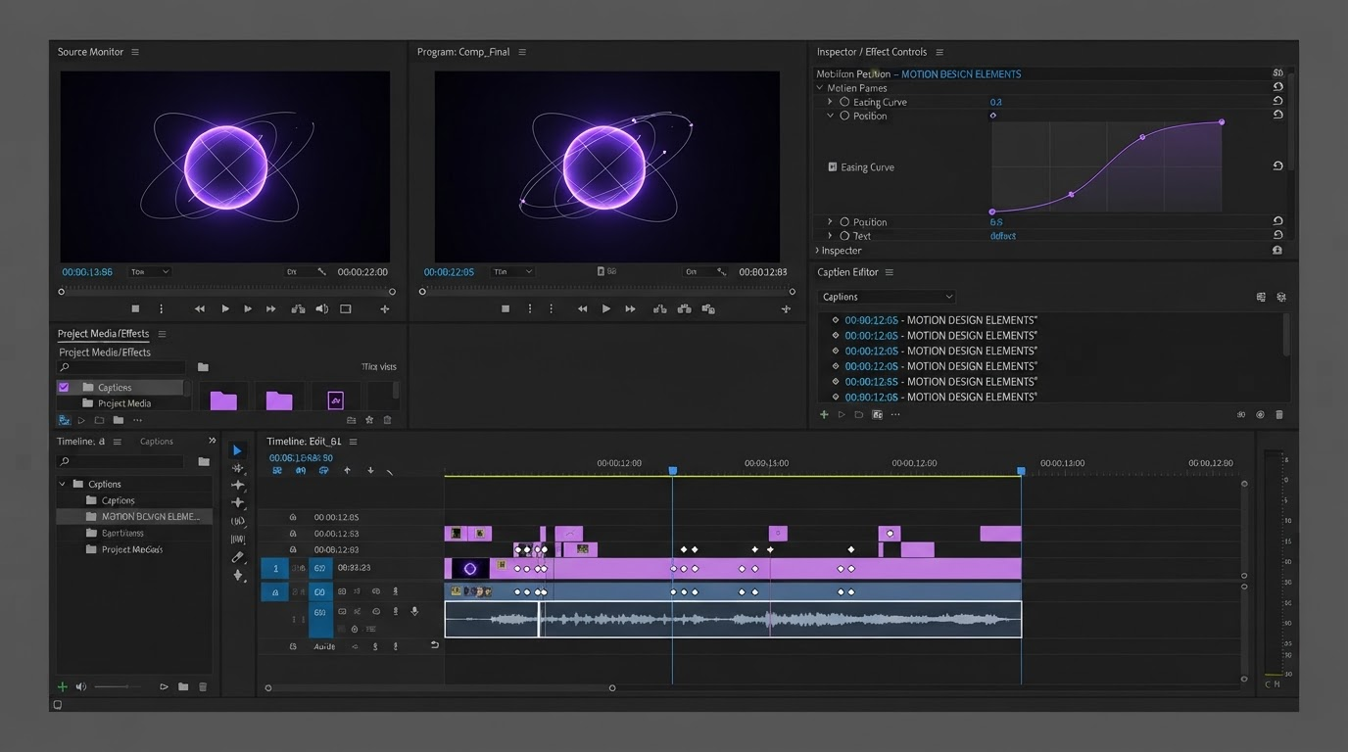The height and width of the screenshot is (752, 1348).
Task: Expand the top Easing Curve property row
Action: pos(830,102)
